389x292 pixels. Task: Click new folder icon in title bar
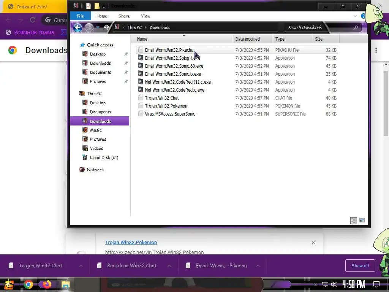(x=97, y=6)
